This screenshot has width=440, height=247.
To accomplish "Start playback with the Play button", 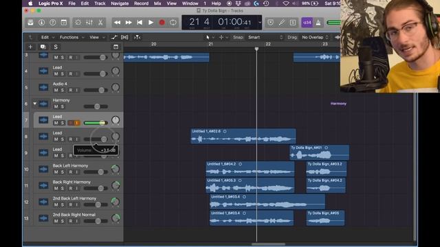I will (151, 23).
